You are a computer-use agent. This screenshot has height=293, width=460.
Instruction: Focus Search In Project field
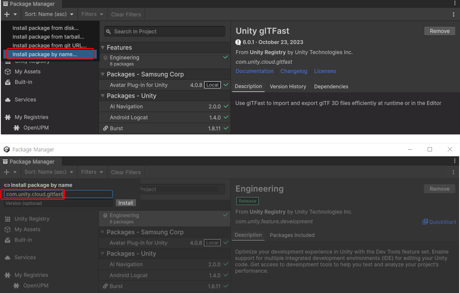(x=164, y=31)
